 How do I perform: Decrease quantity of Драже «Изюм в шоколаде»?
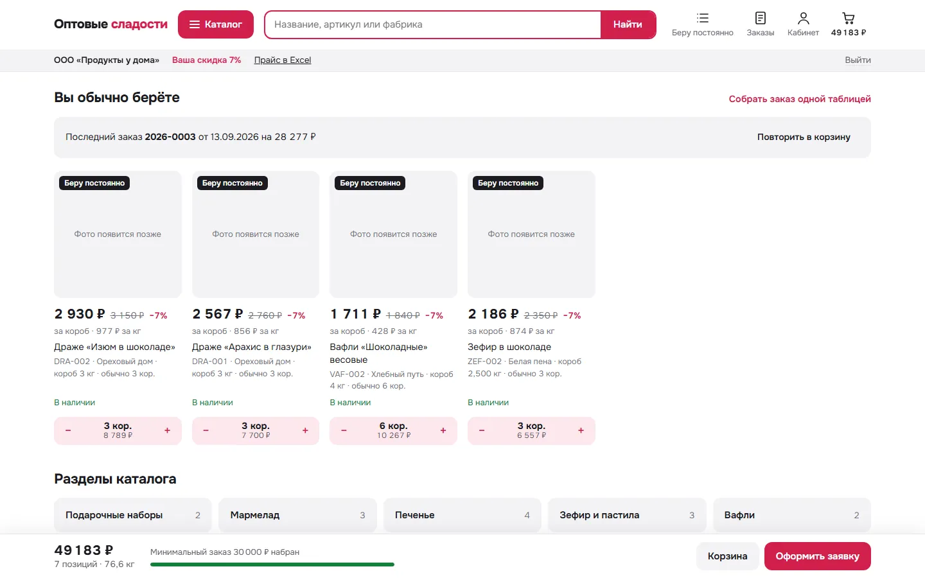pos(68,430)
